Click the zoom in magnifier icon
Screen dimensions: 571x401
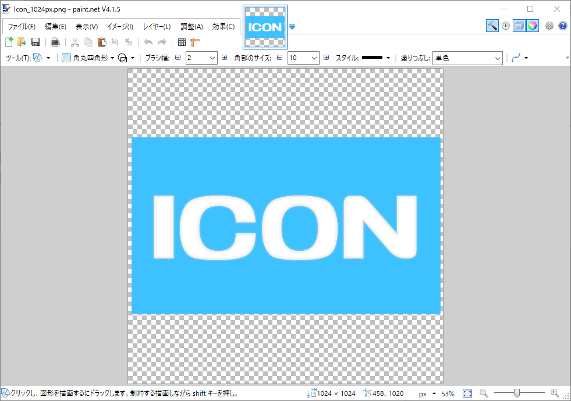(x=555, y=393)
